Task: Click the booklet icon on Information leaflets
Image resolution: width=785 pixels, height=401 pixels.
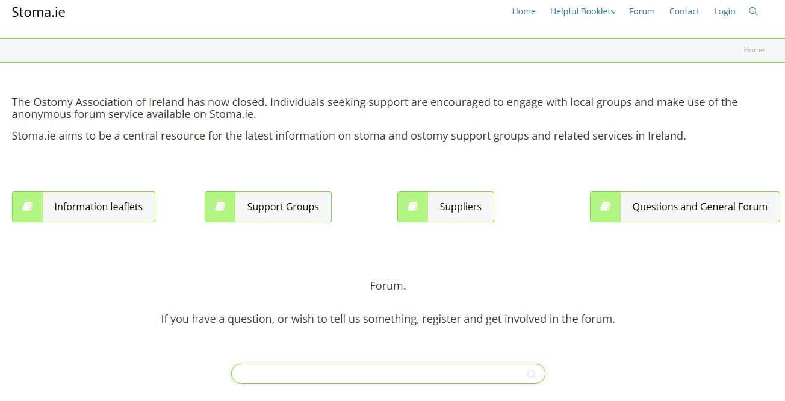Action: (27, 207)
